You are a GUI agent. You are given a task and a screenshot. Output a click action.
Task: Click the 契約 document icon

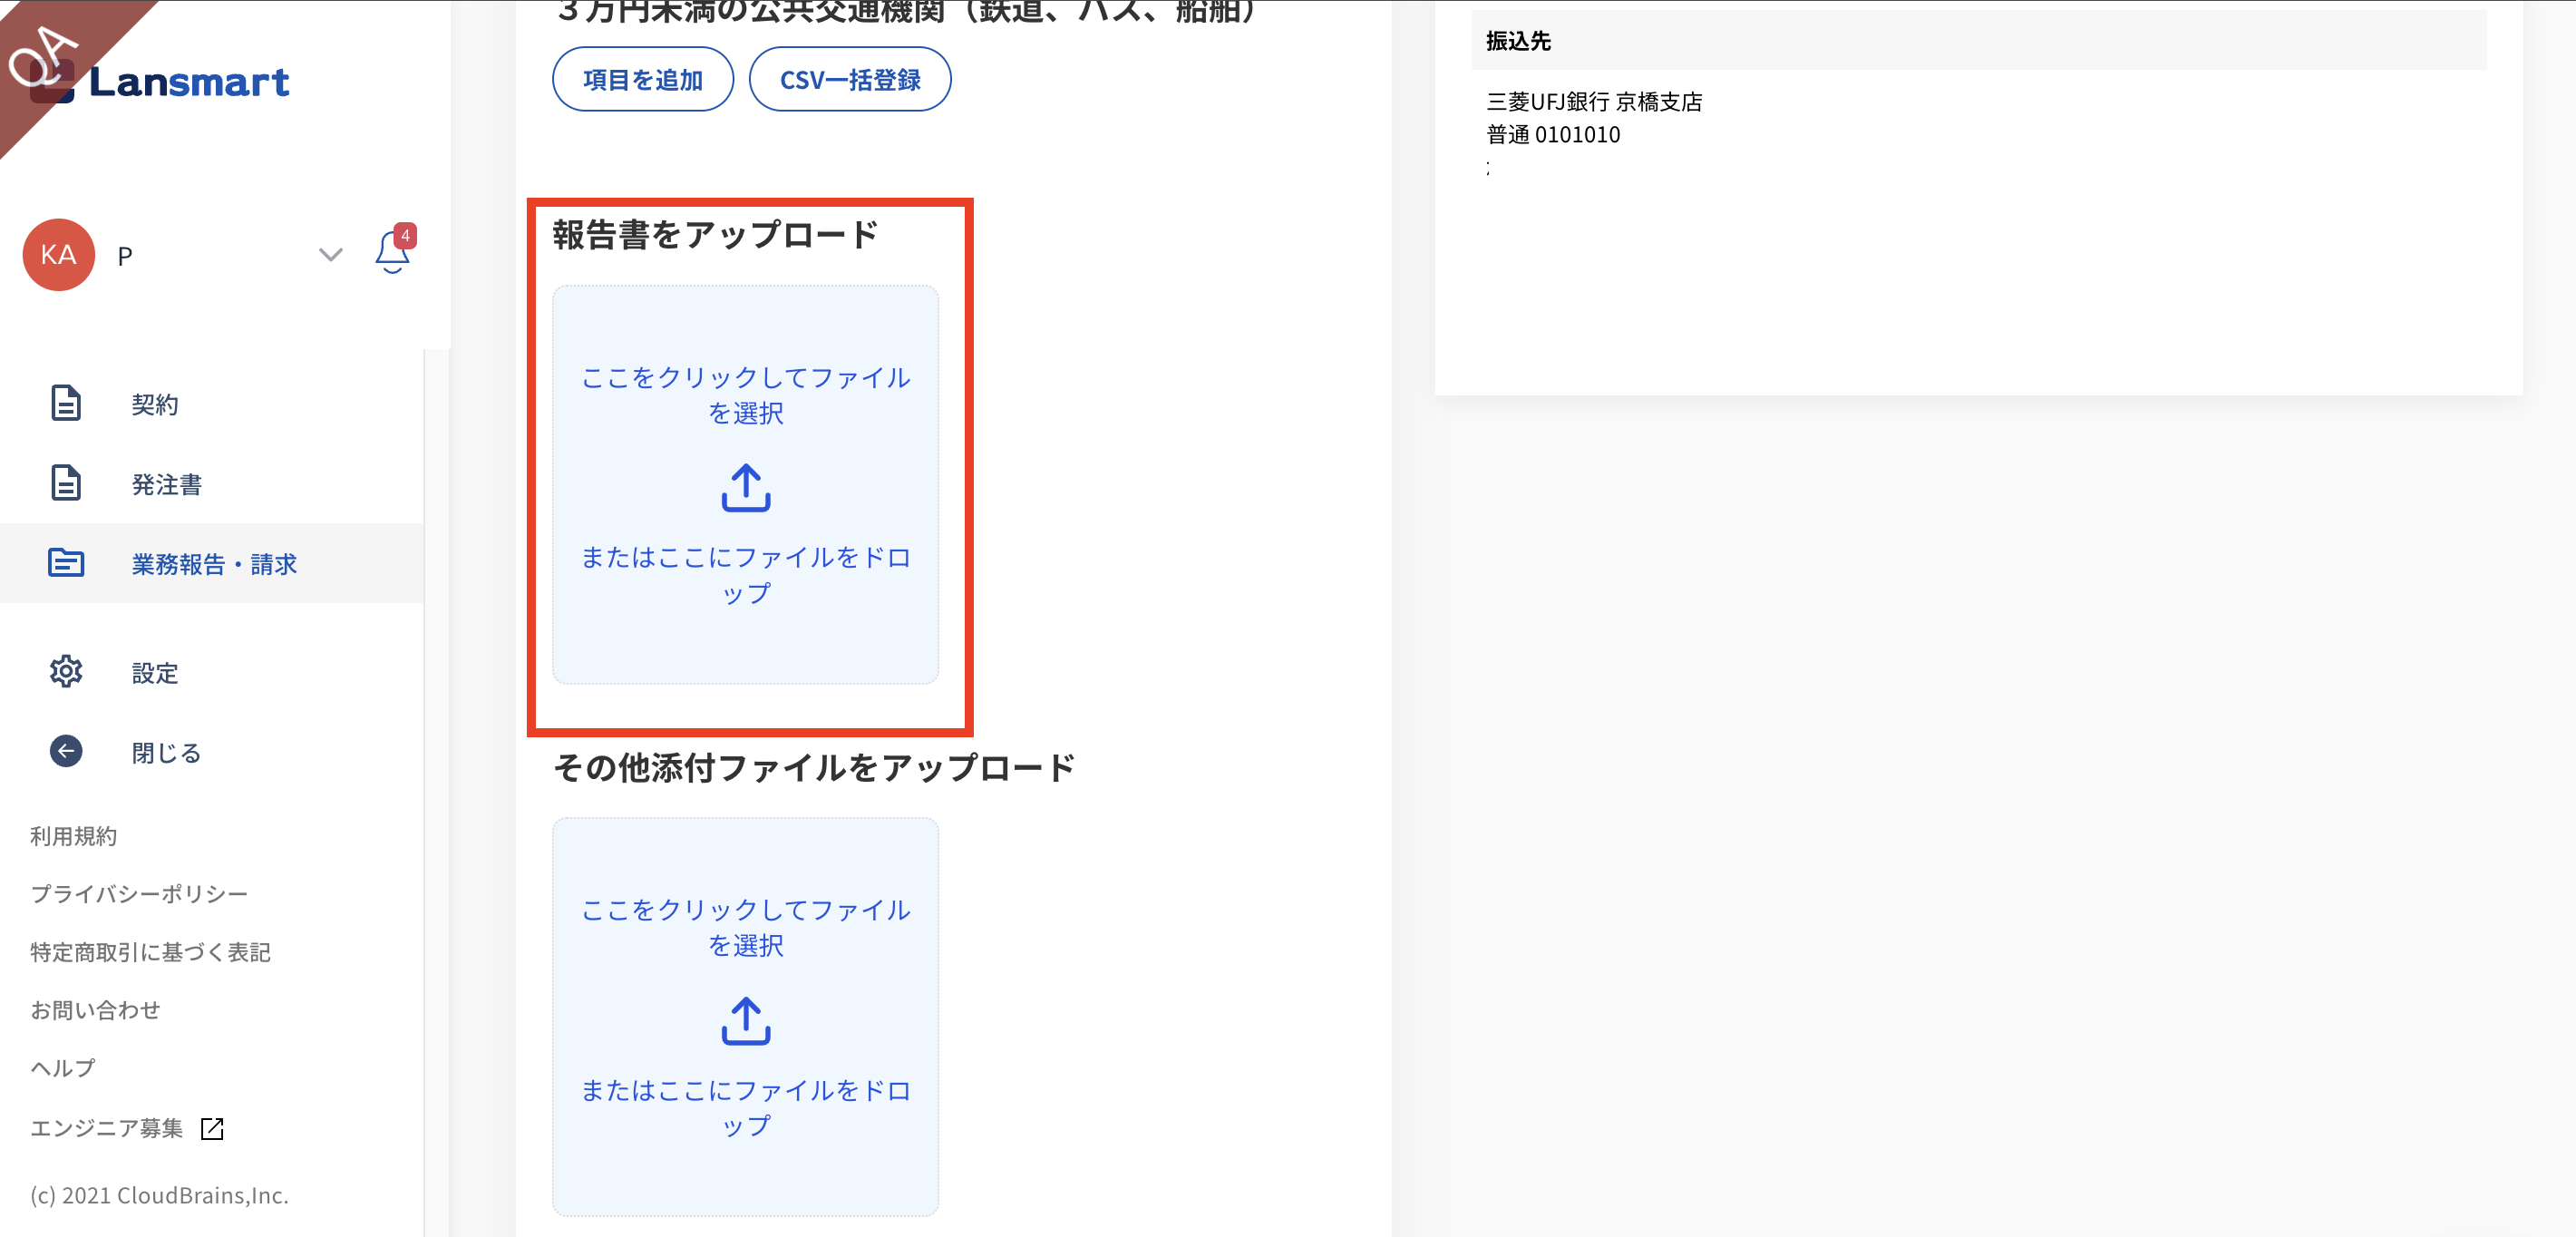66,403
